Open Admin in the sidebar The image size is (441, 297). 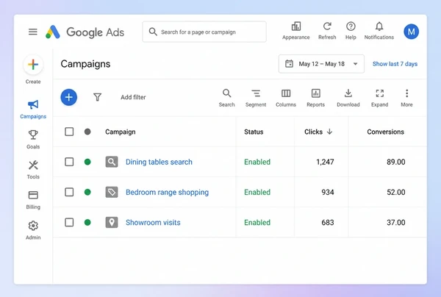tap(33, 230)
